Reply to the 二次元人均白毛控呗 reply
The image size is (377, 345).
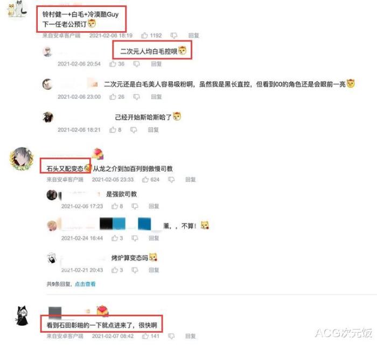point(156,64)
